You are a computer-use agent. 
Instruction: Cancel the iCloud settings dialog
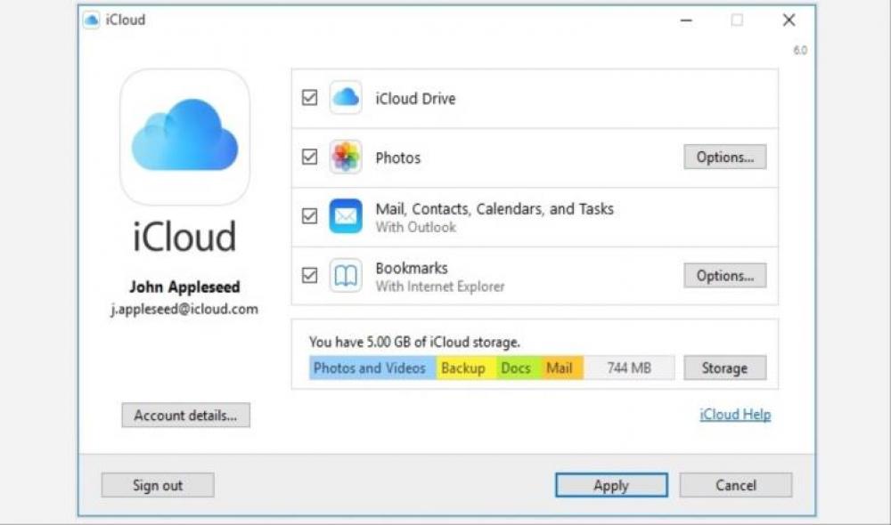click(735, 485)
